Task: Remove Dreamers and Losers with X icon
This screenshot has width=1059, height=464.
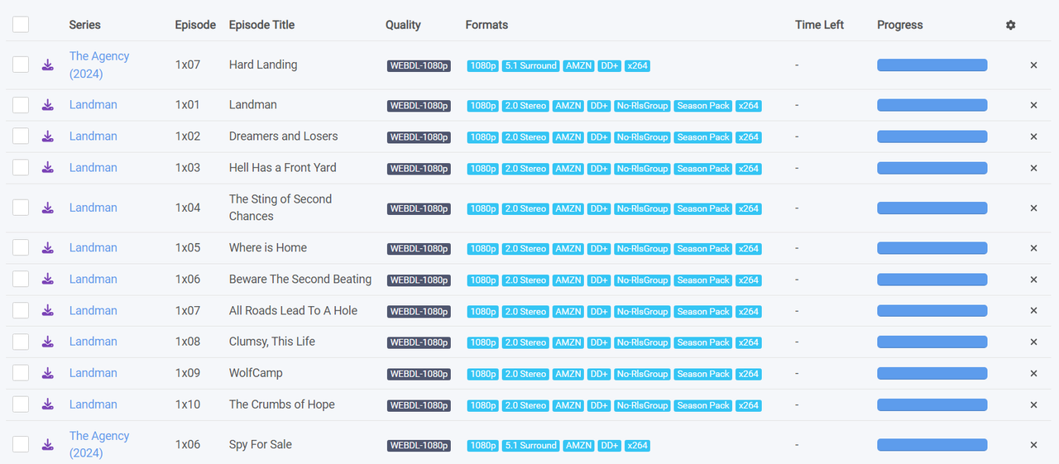Action: tap(1033, 136)
